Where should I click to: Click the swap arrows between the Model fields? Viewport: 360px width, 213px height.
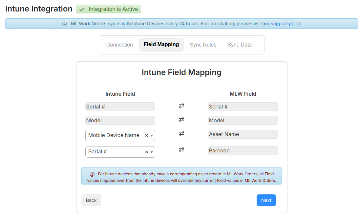pyautogui.click(x=181, y=120)
